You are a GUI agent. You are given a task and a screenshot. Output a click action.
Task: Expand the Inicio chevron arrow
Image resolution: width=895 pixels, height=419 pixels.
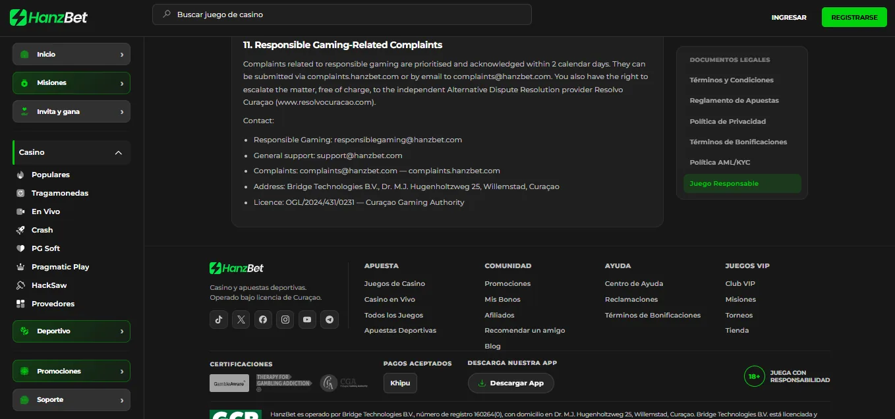122,55
